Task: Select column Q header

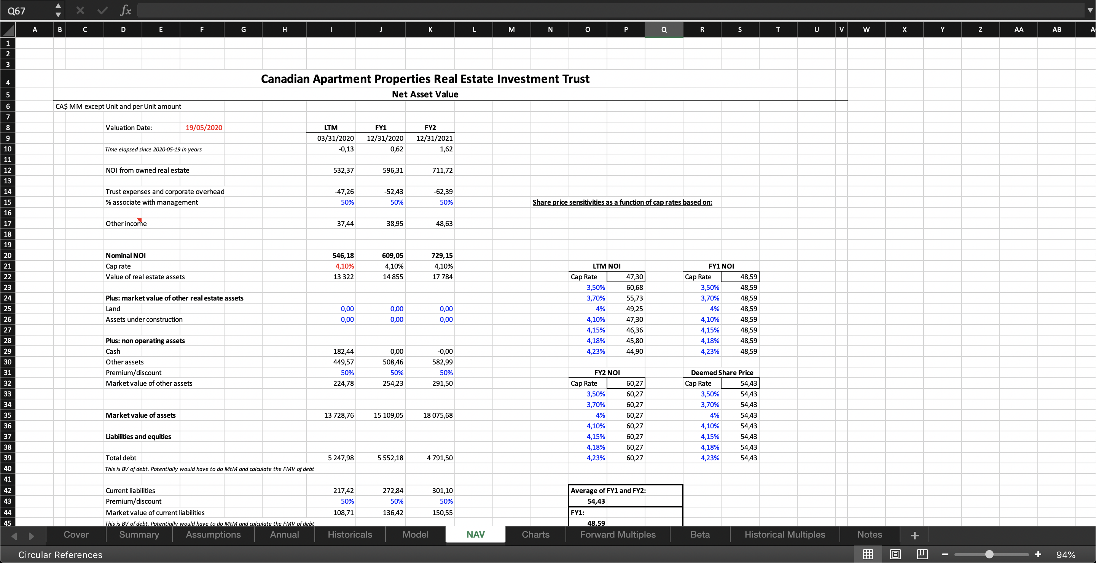Action: (664, 29)
